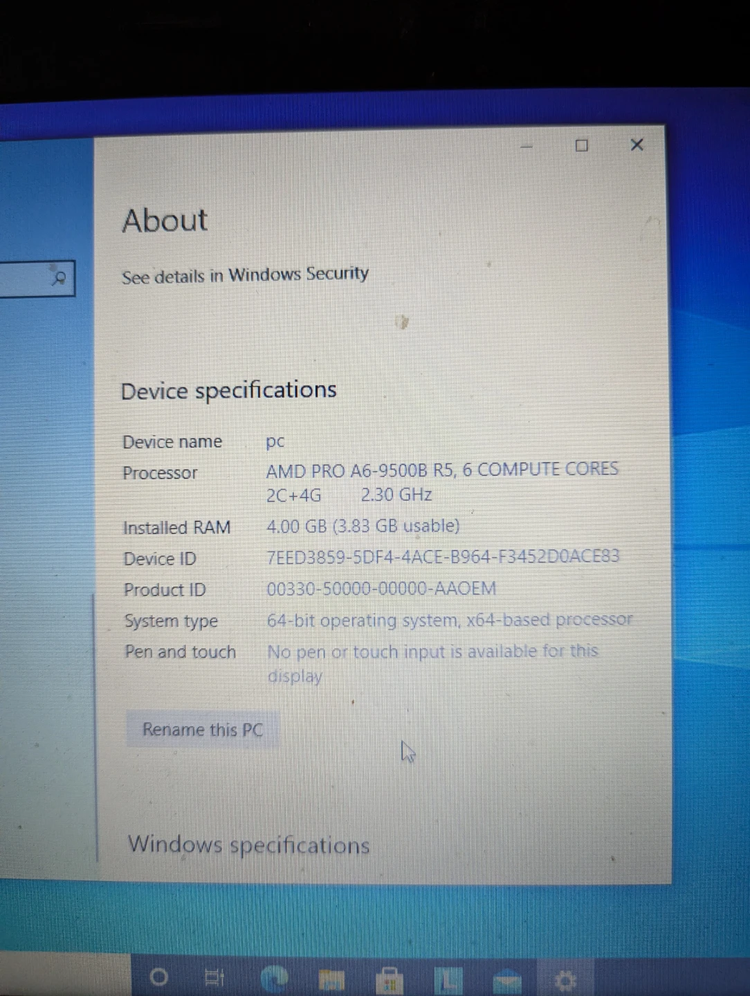
Task: Click the processor text AMD PRO A6-9500B
Action: [347, 471]
